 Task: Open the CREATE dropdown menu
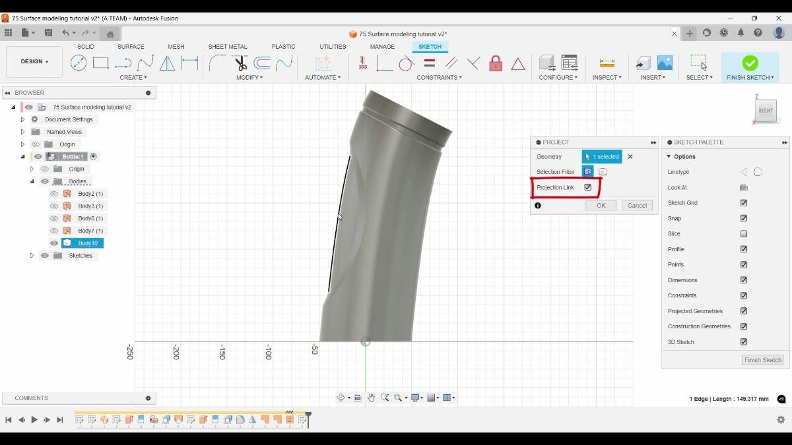(133, 78)
